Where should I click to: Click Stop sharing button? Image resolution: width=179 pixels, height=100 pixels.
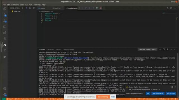click(x=103, y=97)
